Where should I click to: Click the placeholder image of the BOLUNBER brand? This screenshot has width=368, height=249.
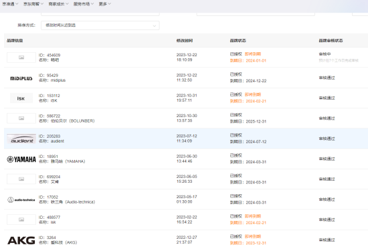(x=21, y=118)
